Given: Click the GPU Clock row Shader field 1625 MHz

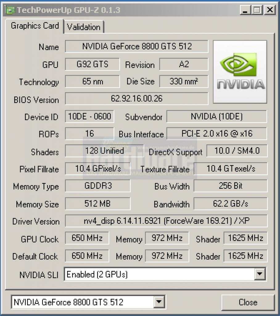Looking at the screenshot, I should (x=245, y=238).
